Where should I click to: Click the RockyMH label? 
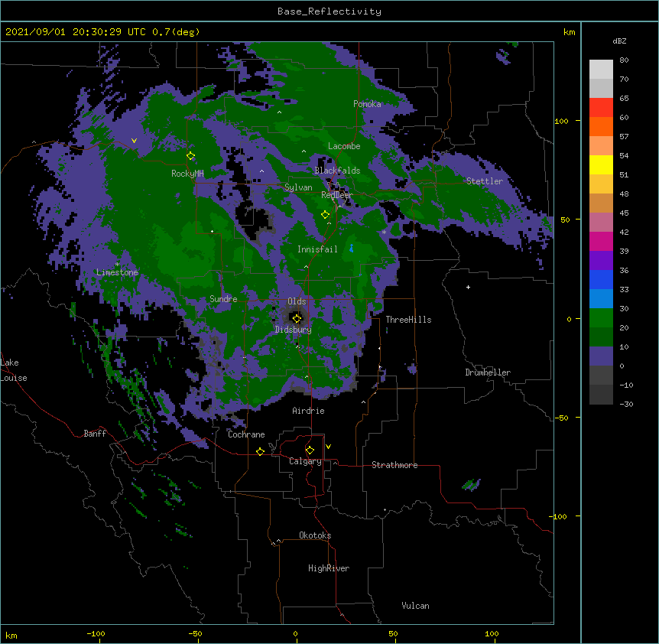187,174
